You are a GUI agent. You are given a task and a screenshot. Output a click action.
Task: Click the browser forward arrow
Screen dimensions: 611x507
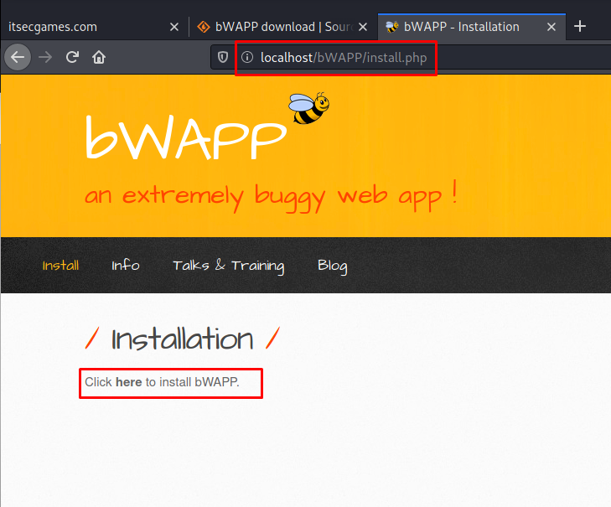click(x=45, y=57)
